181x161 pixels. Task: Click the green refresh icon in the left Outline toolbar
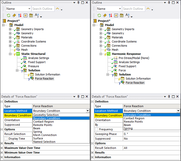tap(8, 15)
